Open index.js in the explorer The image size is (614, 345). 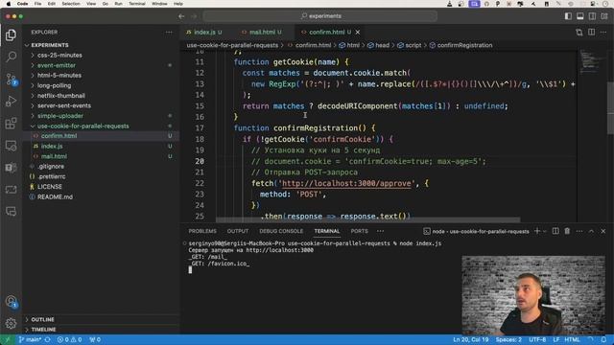point(52,146)
